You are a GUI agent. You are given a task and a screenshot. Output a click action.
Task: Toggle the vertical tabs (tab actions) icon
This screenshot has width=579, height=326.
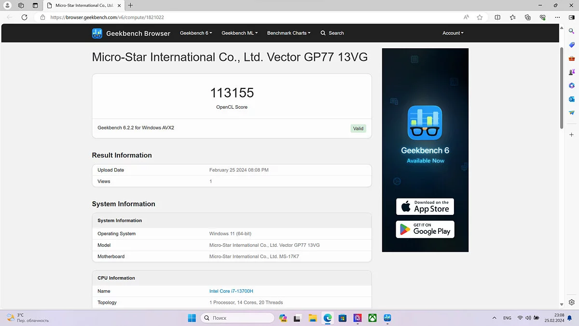[x=35, y=5]
